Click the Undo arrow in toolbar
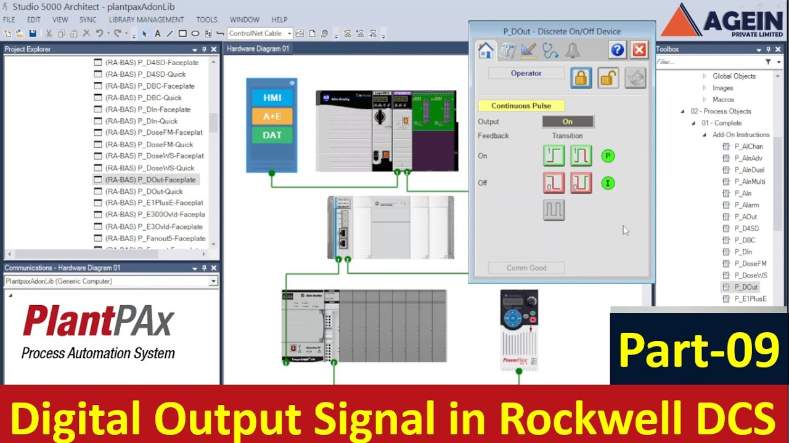 click(x=99, y=33)
